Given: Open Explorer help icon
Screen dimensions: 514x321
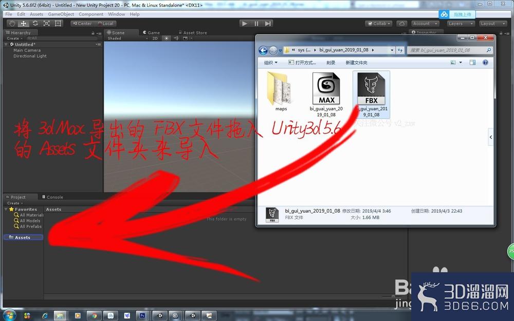Looking at the screenshot, I should pos(486,63).
